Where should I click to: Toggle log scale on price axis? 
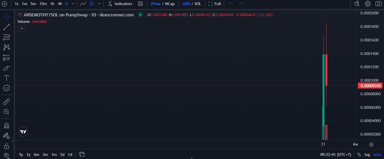(x=367, y=154)
